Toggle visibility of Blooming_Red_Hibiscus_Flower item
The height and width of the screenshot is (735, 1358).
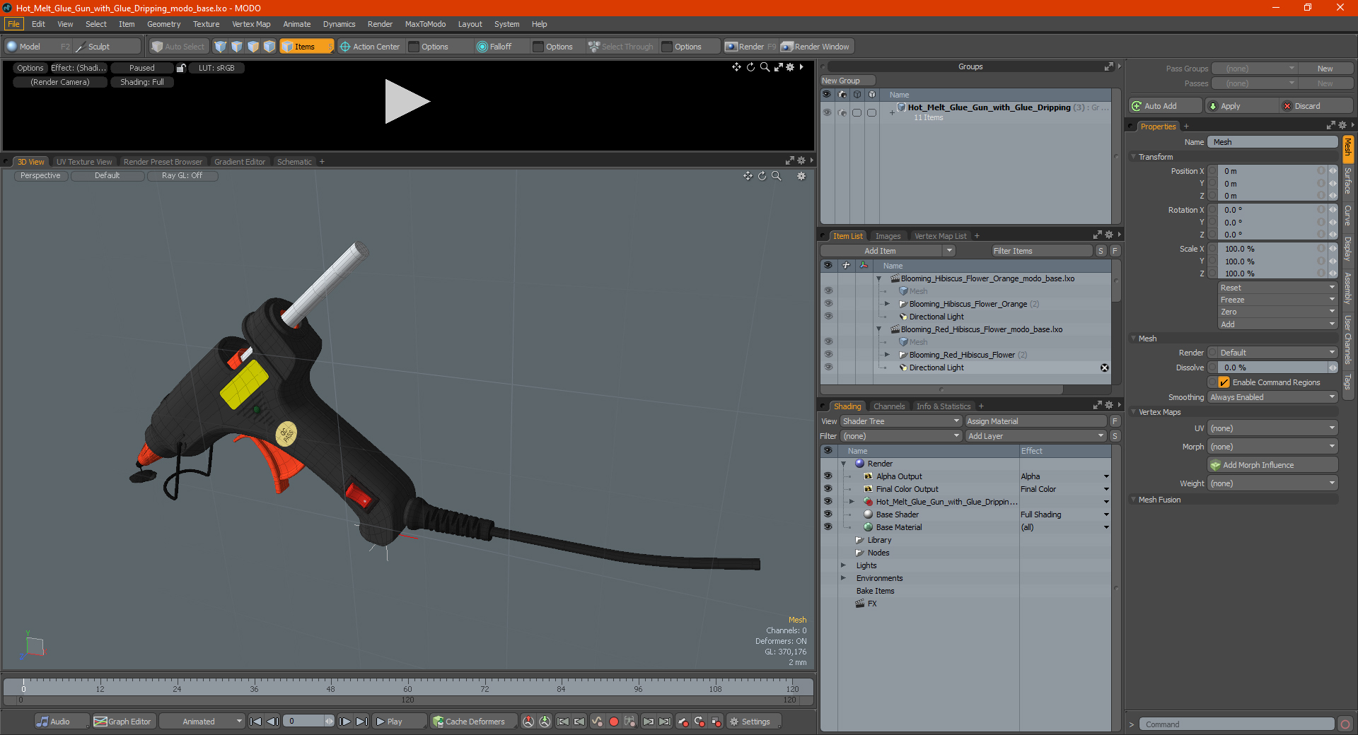[828, 355]
